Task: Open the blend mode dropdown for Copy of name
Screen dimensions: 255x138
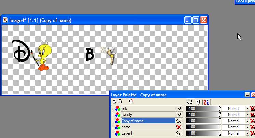Action: click(247, 121)
